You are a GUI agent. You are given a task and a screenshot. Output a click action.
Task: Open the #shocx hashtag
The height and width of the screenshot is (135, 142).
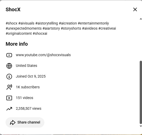(12, 23)
